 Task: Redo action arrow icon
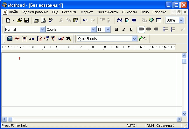coord(93,20)
